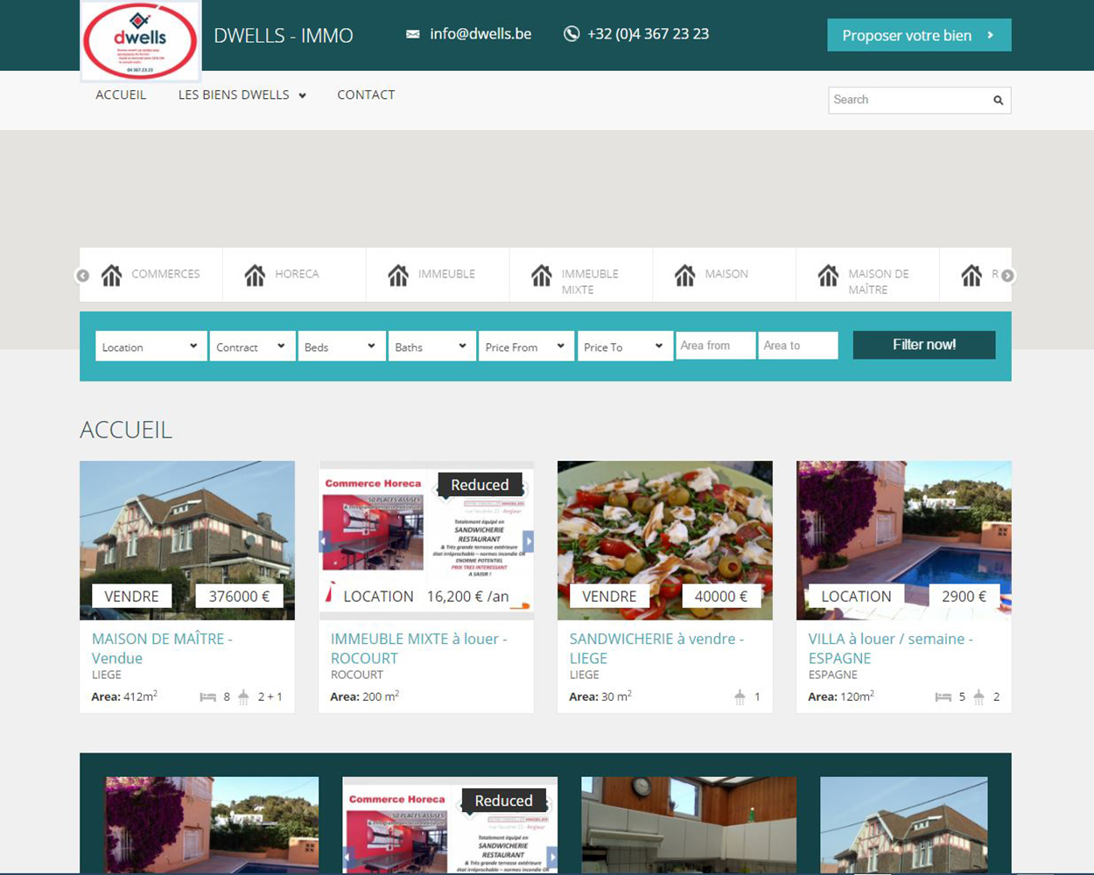The width and height of the screenshot is (1094, 875).
Task: Open the Les Biens Dwells menu
Action: [x=242, y=94]
